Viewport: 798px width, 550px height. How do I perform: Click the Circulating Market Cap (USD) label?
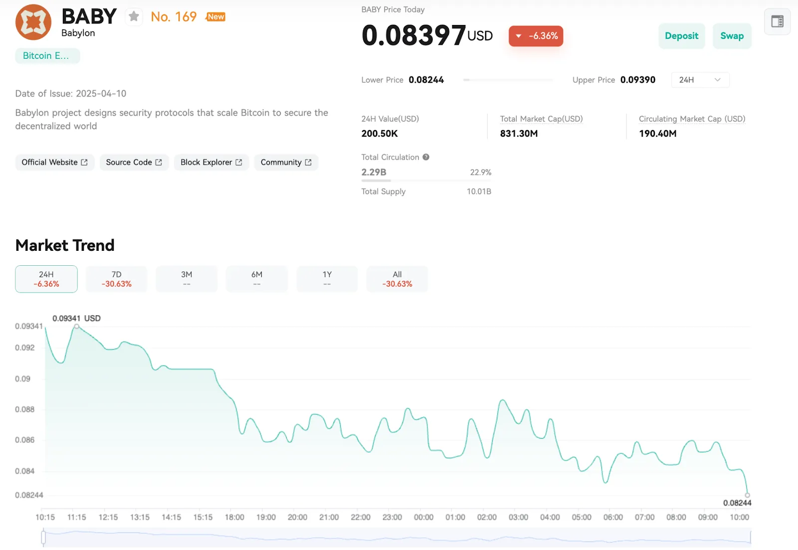pos(692,119)
